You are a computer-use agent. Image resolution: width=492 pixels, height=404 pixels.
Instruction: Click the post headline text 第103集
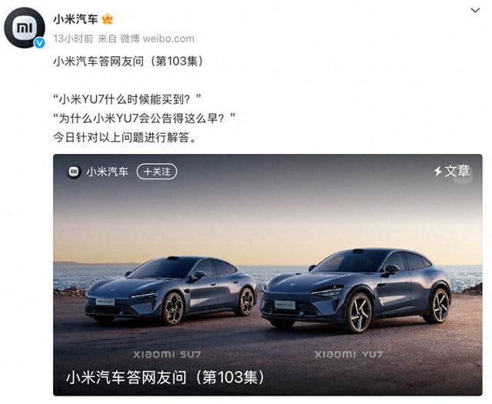pos(177,61)
